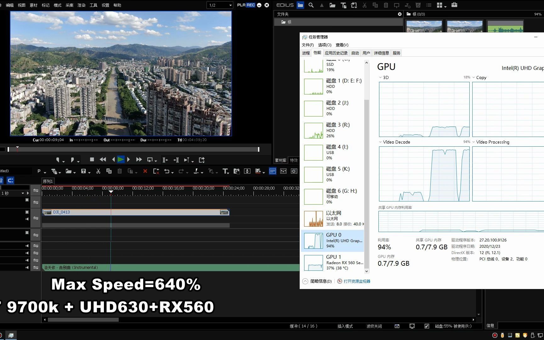Open the 渲染 menu in EDIUS
The image size is (544, 340).
click(x=82, y=5)
